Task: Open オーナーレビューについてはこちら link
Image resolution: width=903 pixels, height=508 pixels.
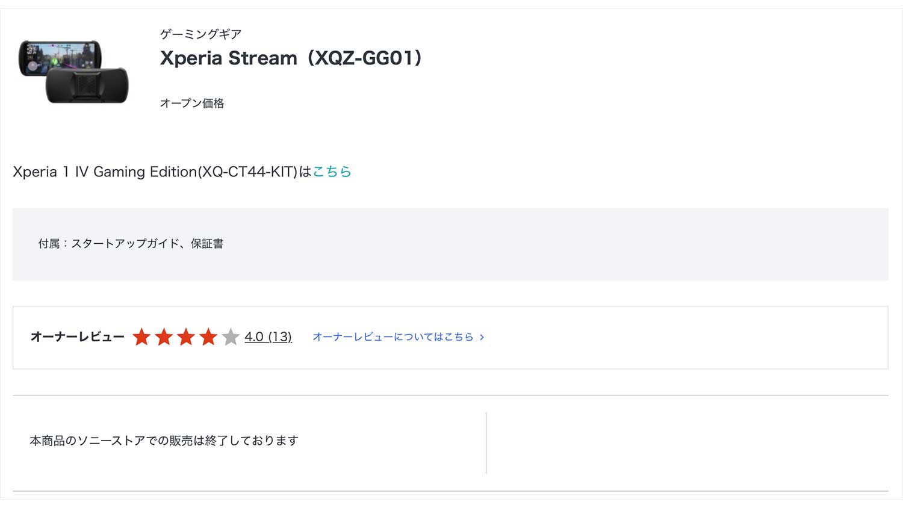Action: 393,337
